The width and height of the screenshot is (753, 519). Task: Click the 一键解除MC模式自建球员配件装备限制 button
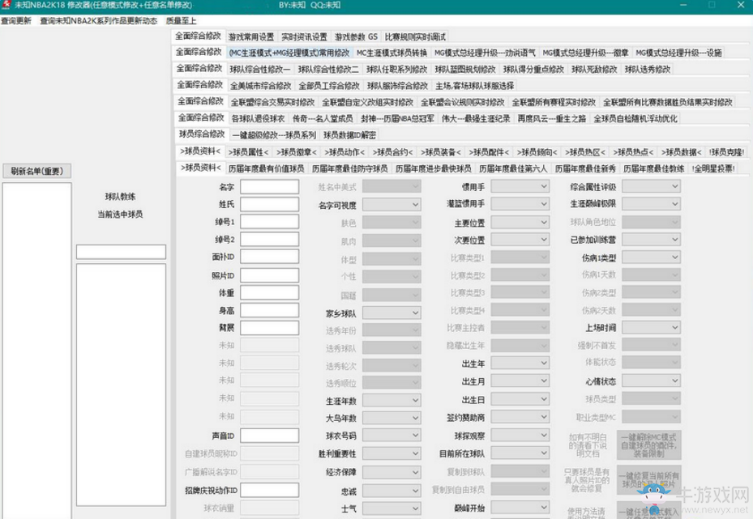(x=648, y=445)
